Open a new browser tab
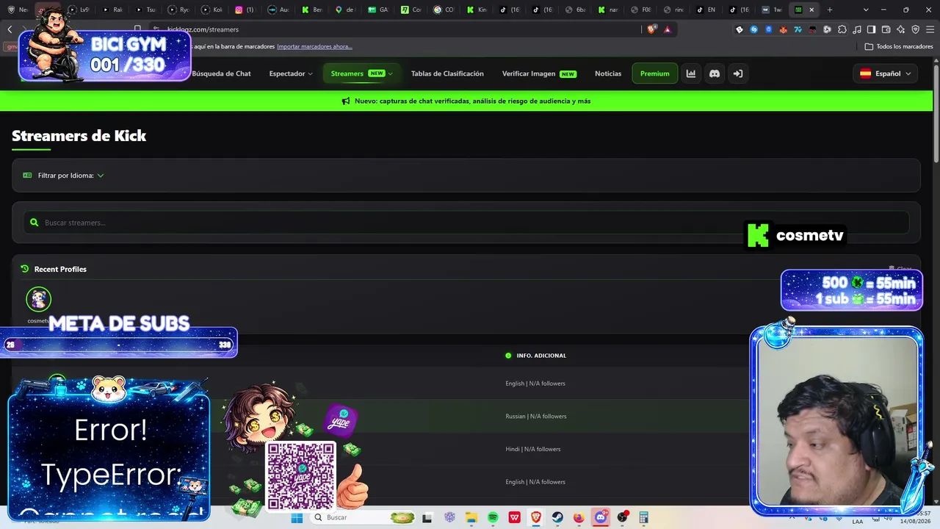Image resolution: width=940 pixels, height=529 pixels. (830, 10)
